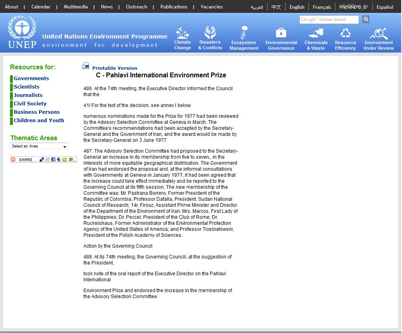Click the Google Custom Search field

tap(329, 20)
